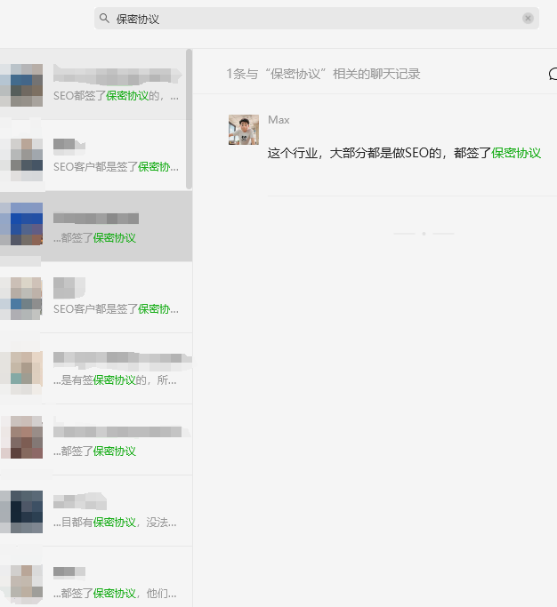
Task: Click the results list scrollbar
Action: pos(189,119)
